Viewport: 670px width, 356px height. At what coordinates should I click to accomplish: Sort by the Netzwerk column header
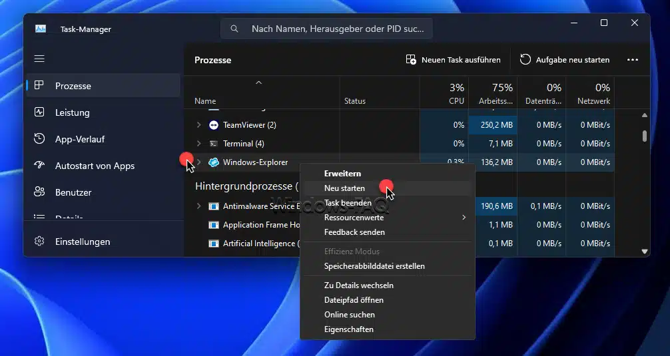[590, 93]
